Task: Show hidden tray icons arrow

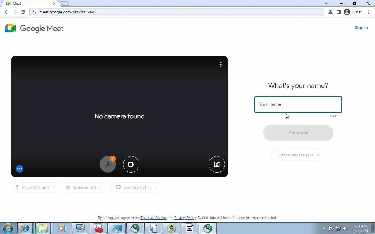Action: (x=324, y=228)
